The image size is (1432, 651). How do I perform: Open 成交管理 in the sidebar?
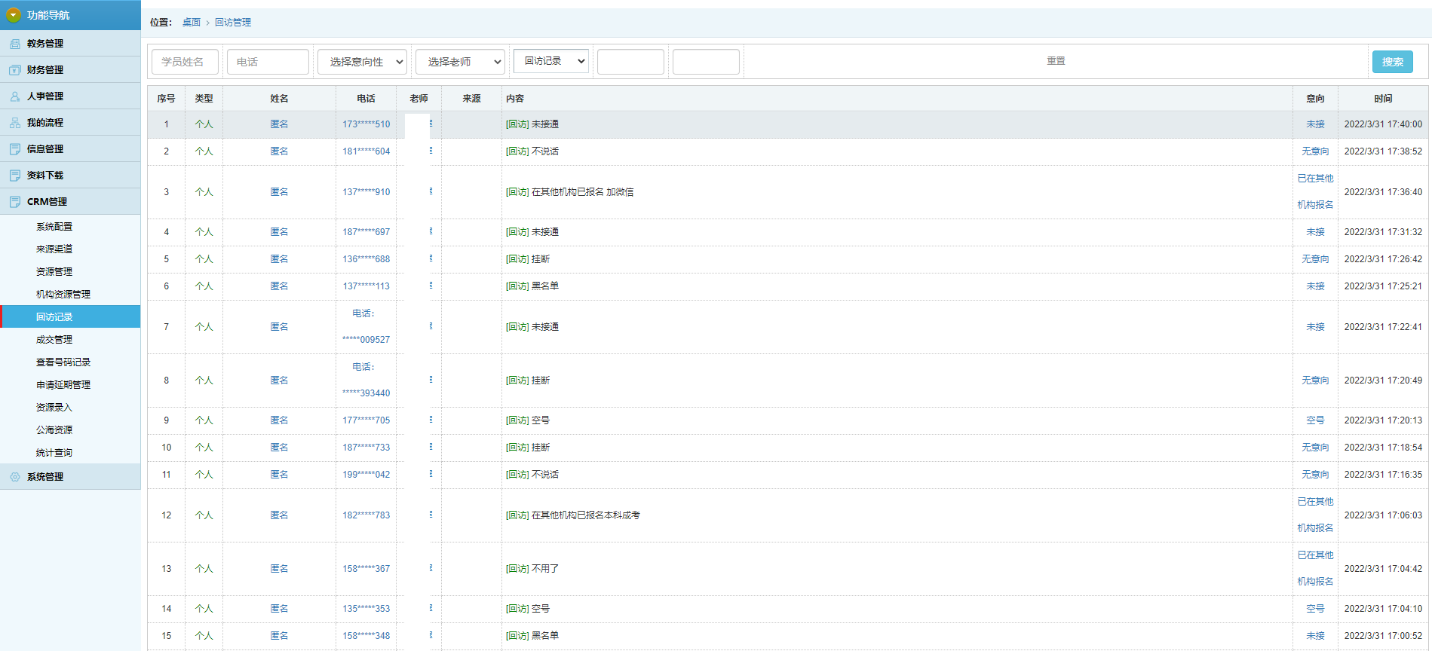(x=54, y=340)
